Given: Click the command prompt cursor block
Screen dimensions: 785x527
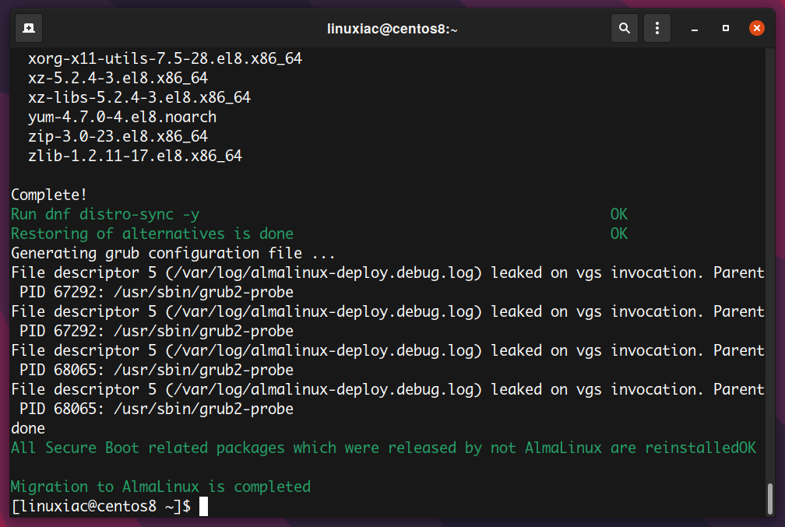Looking at the screenshot, I should click(x=203, y=506).
